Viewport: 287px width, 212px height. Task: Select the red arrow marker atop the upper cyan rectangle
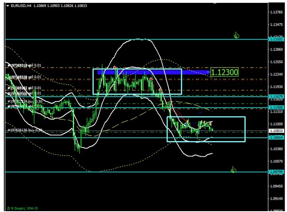tap(114, 67)
